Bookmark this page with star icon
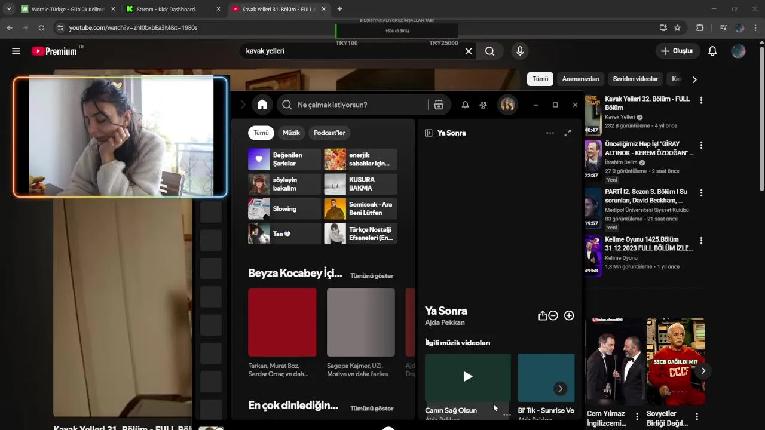Image resolution: width=765 pixels, height=430 pixels. coord(677,27)
